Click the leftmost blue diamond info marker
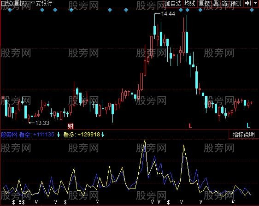Image resolution: width=259 pixels, height=206 pixels. (10, 10)
